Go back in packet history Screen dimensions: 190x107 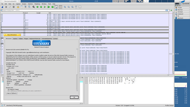(37, 7)
